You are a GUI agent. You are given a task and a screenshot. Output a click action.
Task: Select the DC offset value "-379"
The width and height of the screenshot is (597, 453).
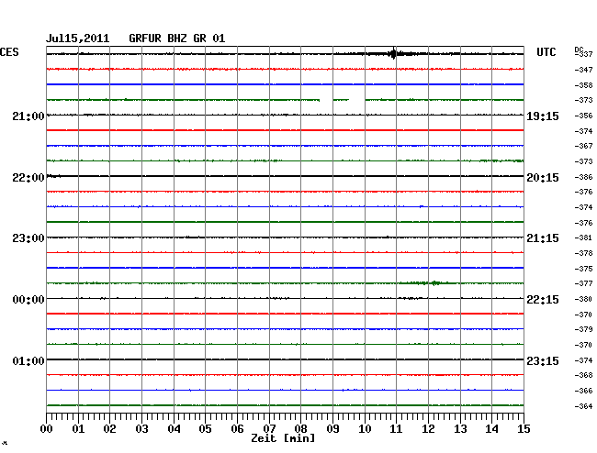tap(583, 329)
